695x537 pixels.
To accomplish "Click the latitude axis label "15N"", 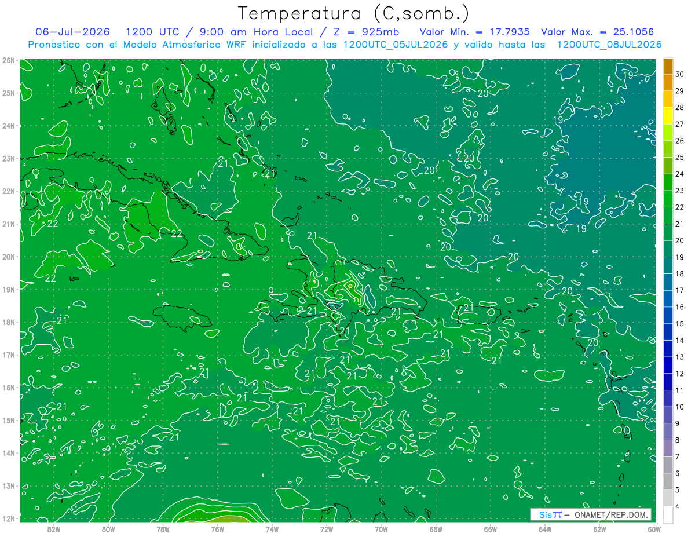I will (8, 421).
